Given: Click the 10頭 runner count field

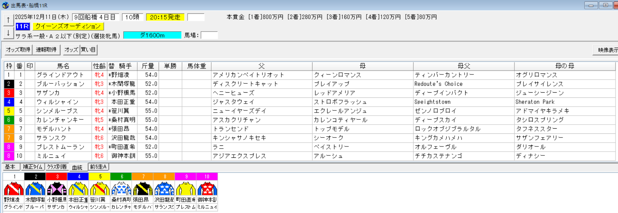Looking at the screenshot, I should [x=132, y=17].
